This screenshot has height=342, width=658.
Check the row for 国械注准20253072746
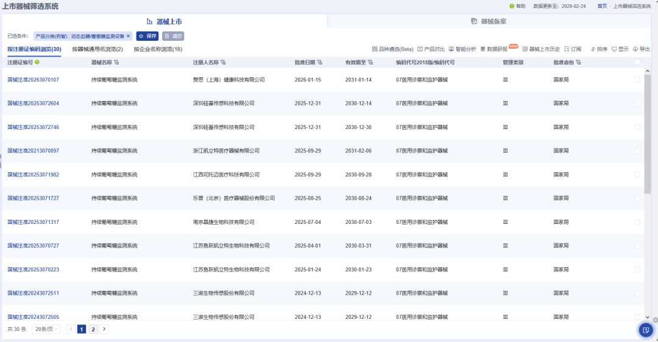pos(637,127)
